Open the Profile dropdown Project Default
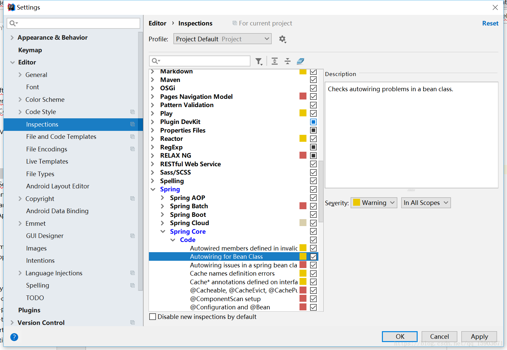The width and height of the screenshot is (507, 350). click(x=222, y=39)
